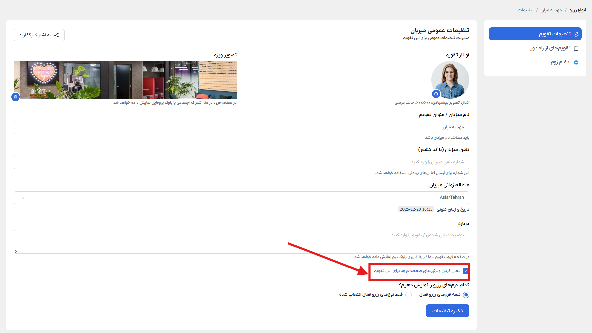The image size is (592, 333).
Task: Open the تقویم‌های از راه دور menu item
Action: [550, 48]
